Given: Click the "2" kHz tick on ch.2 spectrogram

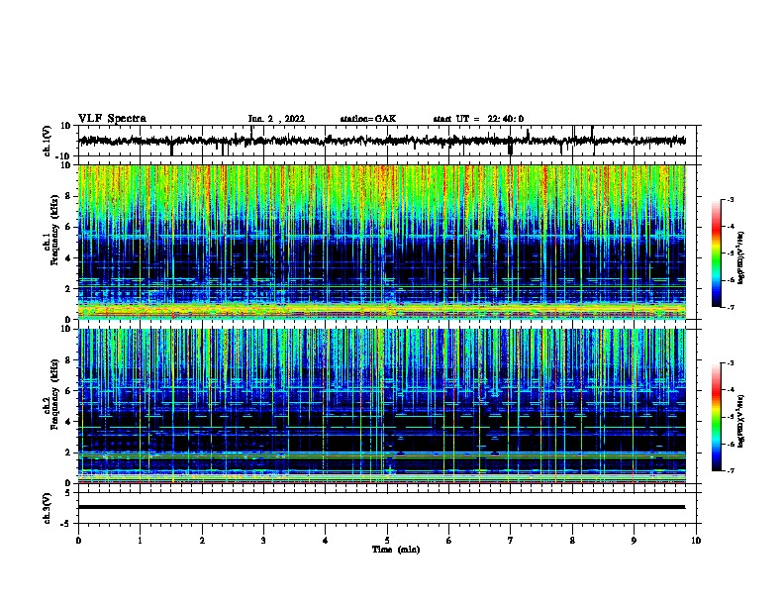Looking at the screenshot, I should (68, 453).
